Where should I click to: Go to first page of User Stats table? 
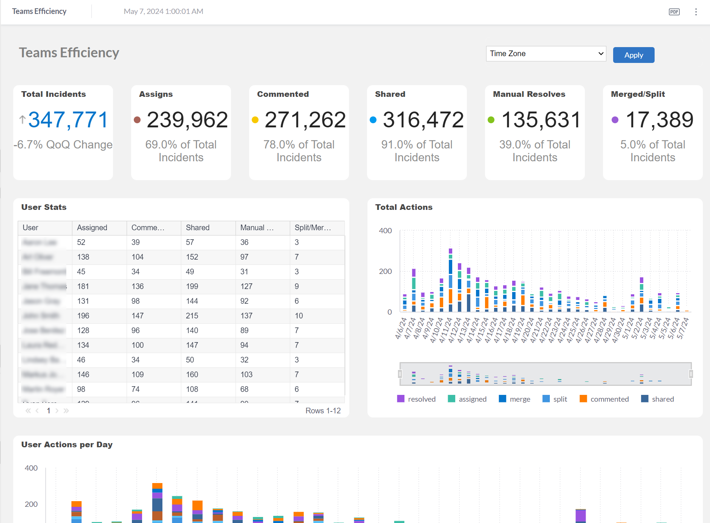[28, 411]
